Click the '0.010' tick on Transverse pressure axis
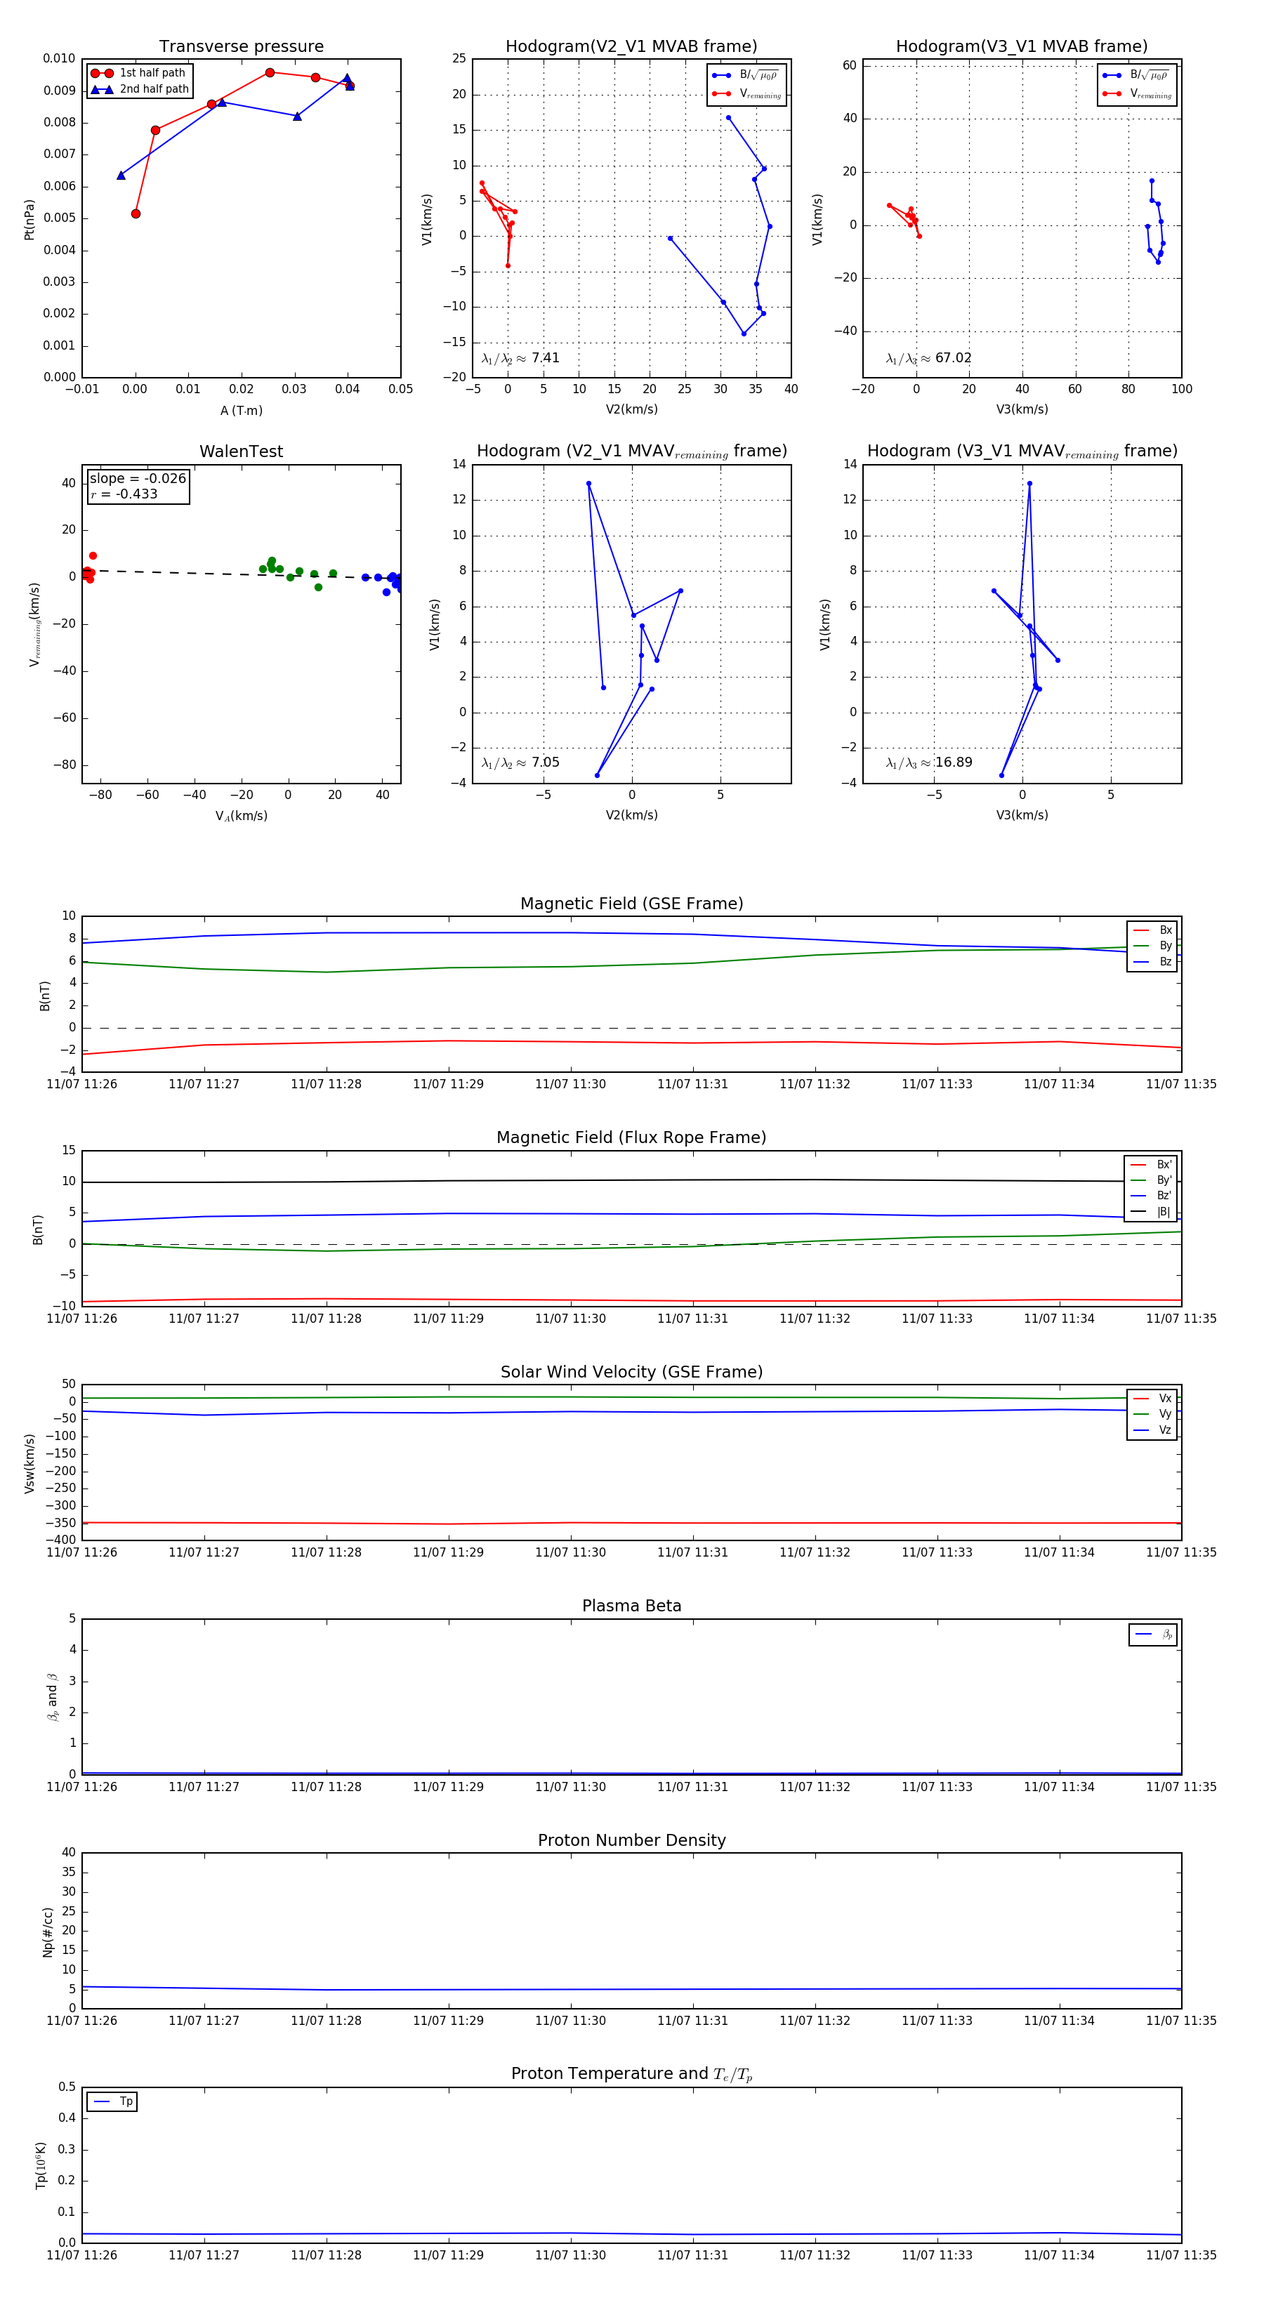Screen dimensions: 1264x2317 (x=60, y=58)
